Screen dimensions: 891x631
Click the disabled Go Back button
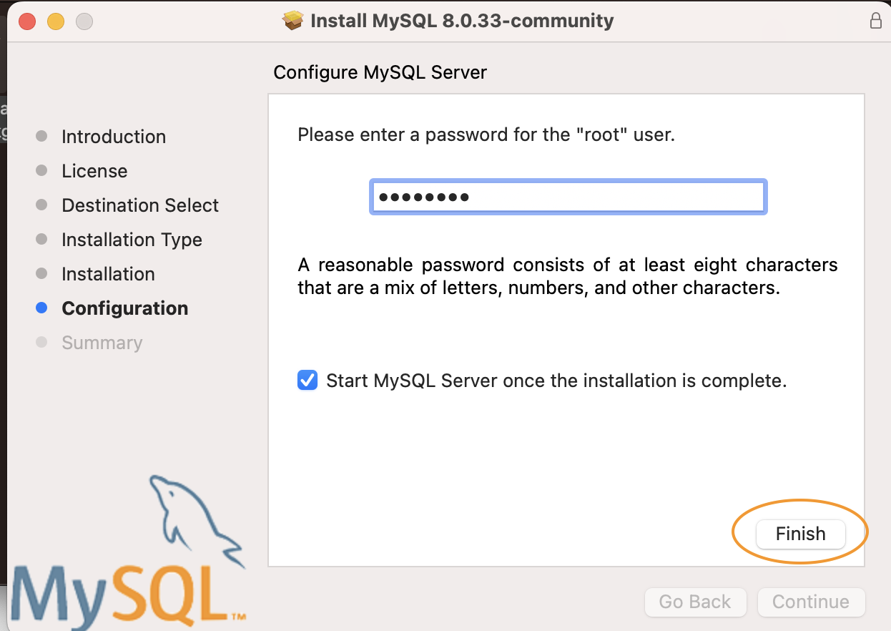point(695,602)
